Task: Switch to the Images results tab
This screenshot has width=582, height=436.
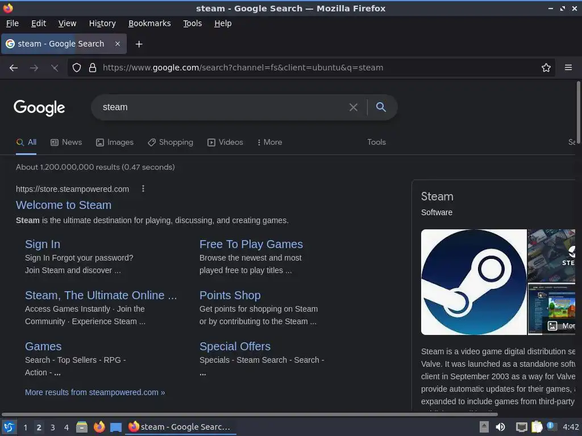Action: [x=115, y=142]
